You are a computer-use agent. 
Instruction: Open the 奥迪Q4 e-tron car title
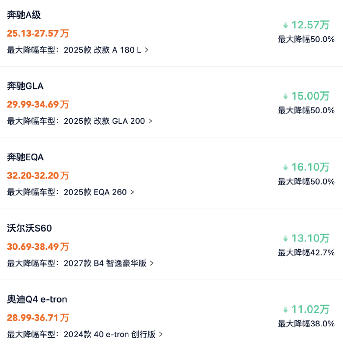coord(37,299)
